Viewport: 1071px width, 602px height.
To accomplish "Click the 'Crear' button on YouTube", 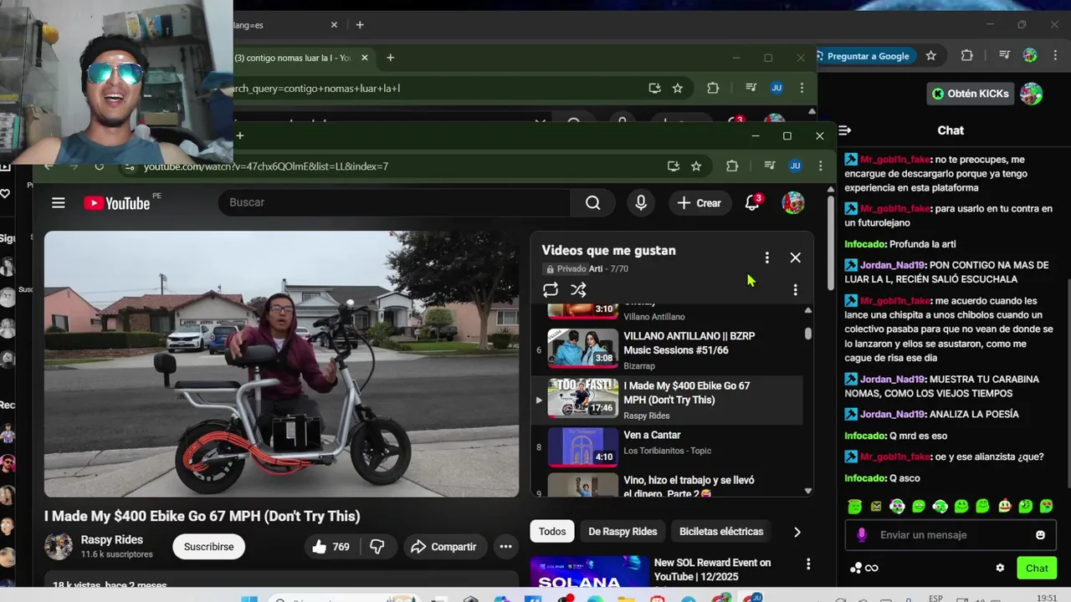I will point(699,202).
